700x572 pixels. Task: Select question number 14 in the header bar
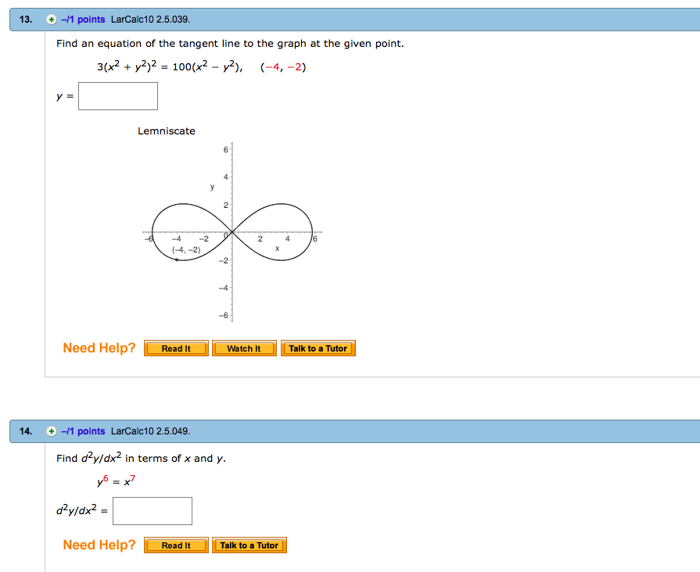tap(26, 431)
